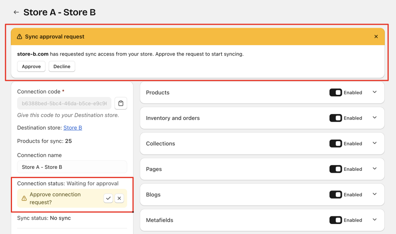
Task: Expand the Products section chevron
Action: (374, 92)
